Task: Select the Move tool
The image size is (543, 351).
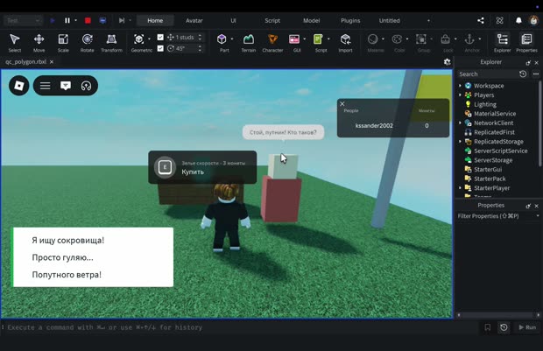Action: 39,43
